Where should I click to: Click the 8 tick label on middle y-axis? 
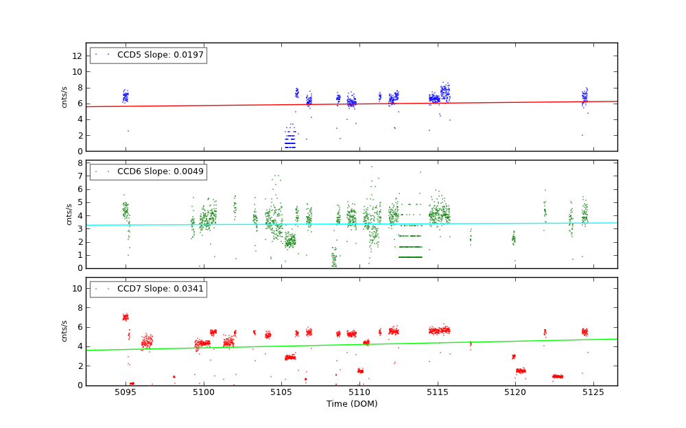point(79,163)
